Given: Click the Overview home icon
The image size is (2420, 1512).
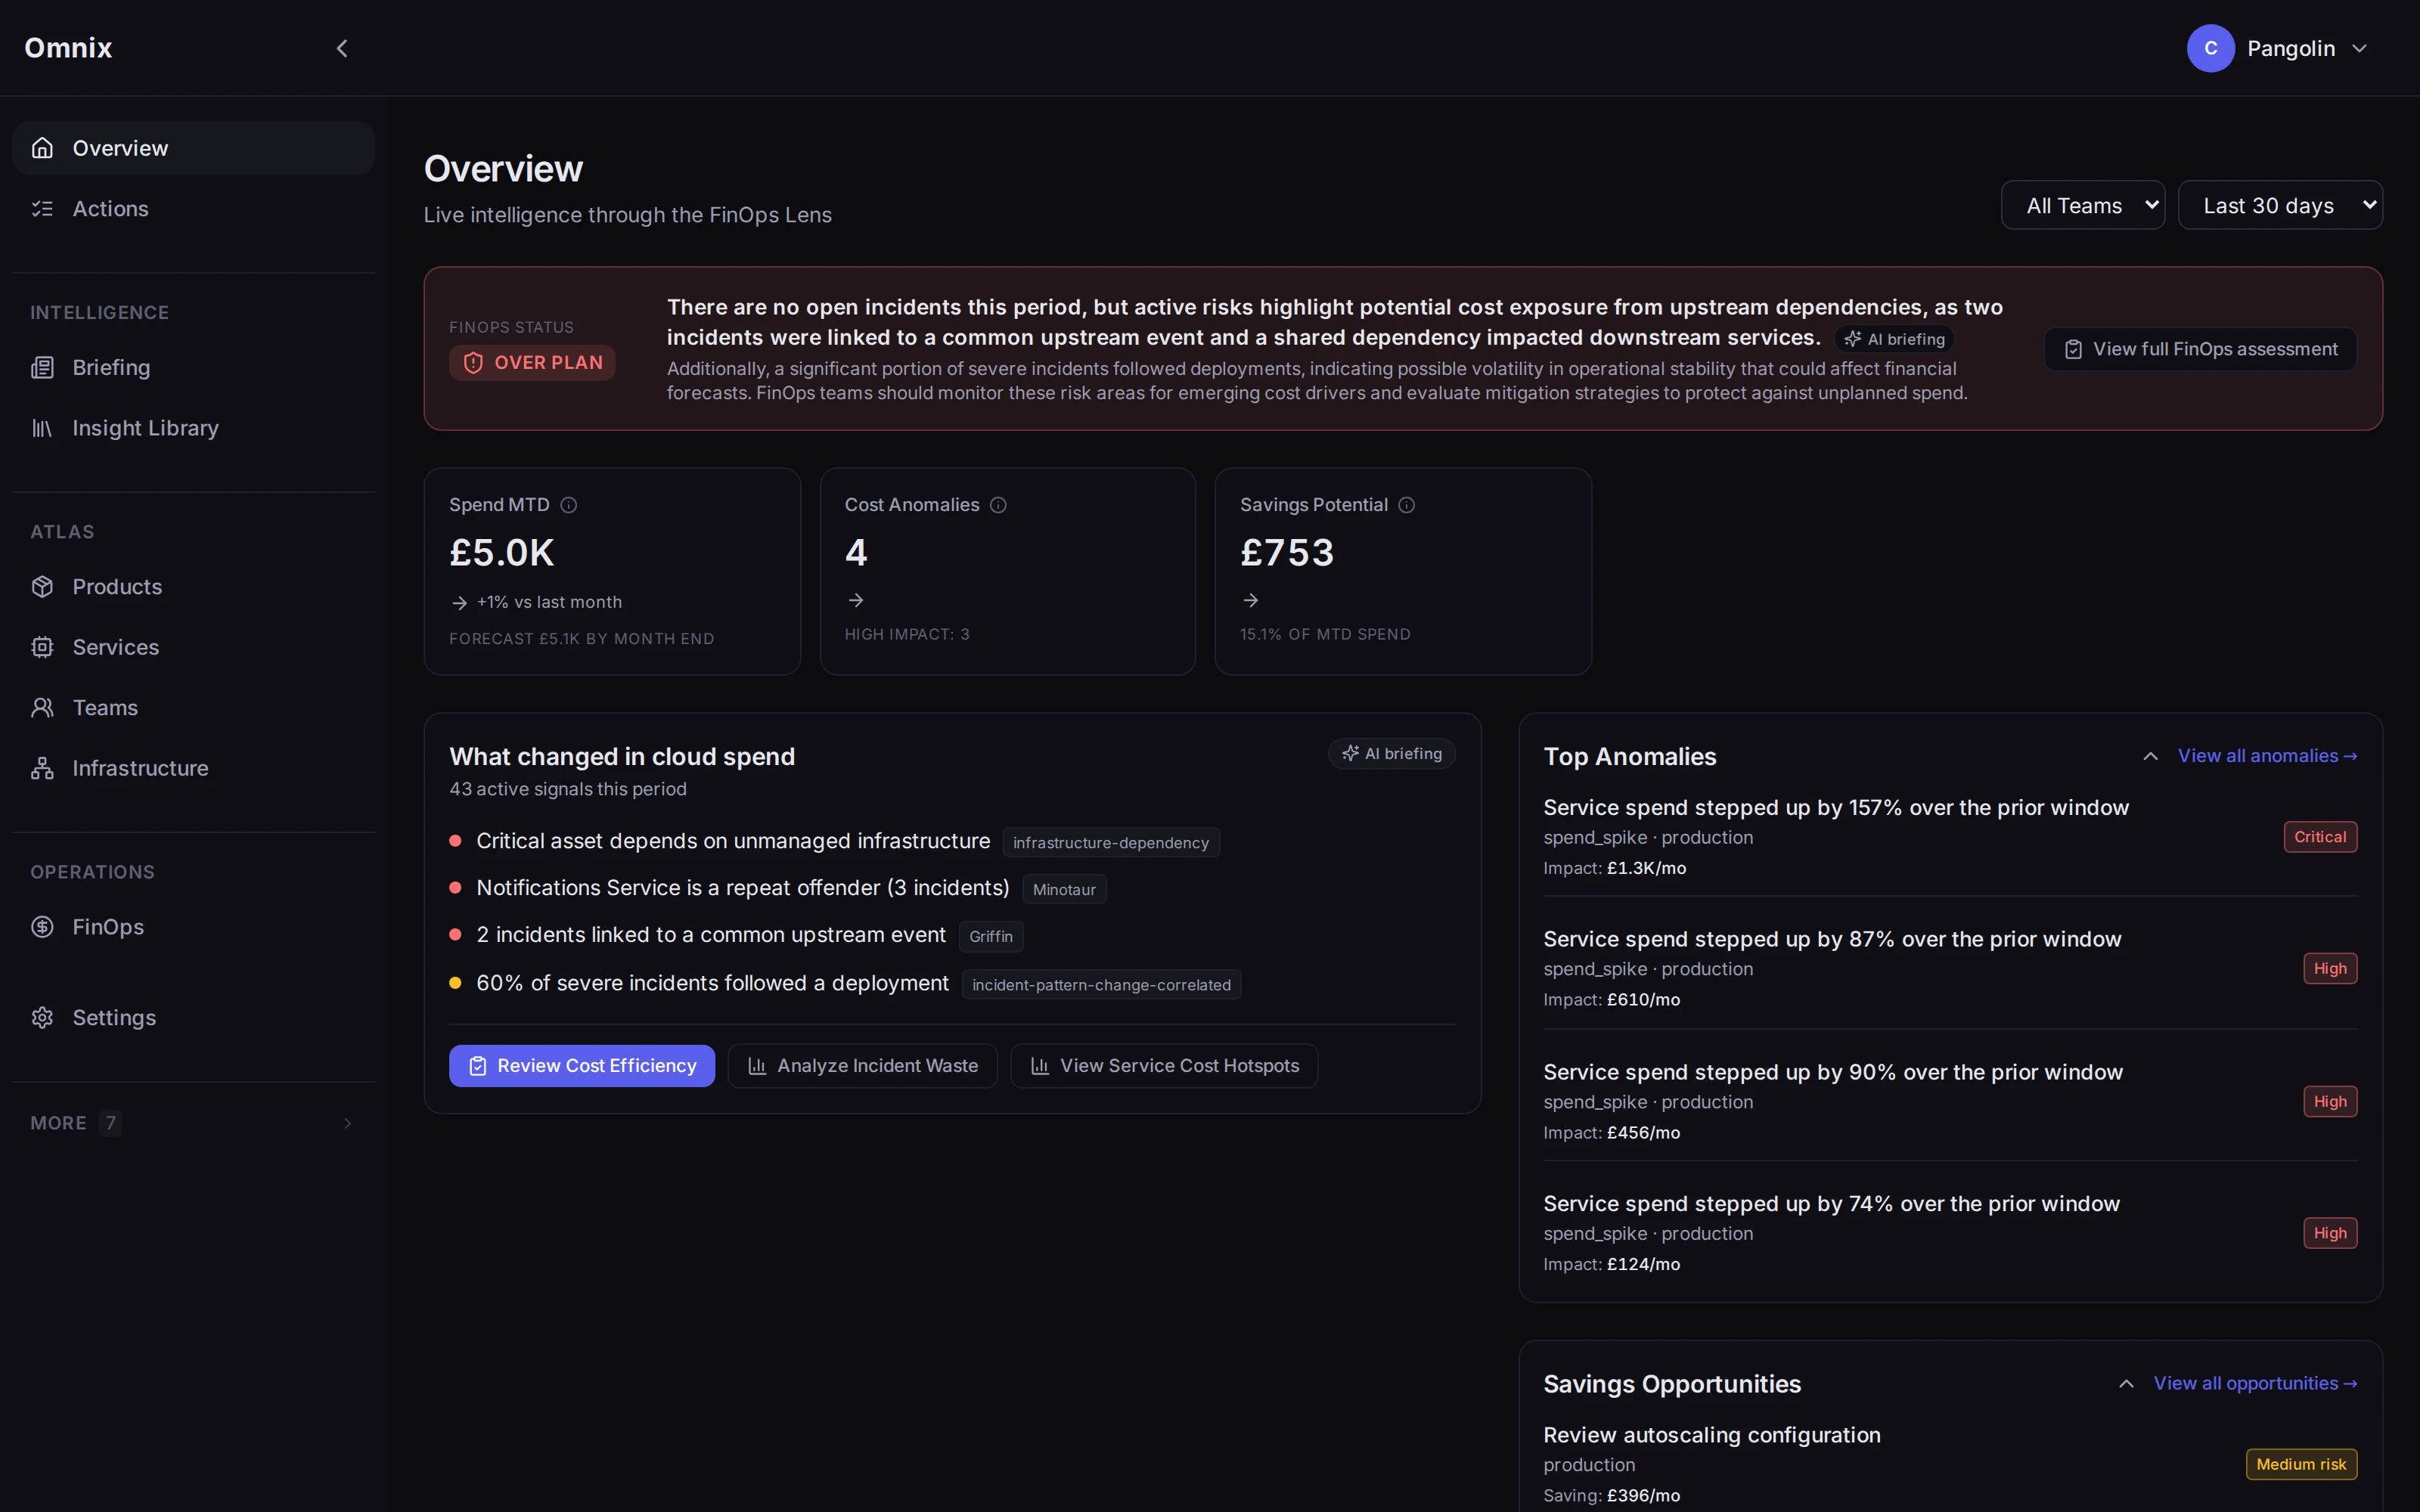Looking at the screenshot, I should 42,148.
